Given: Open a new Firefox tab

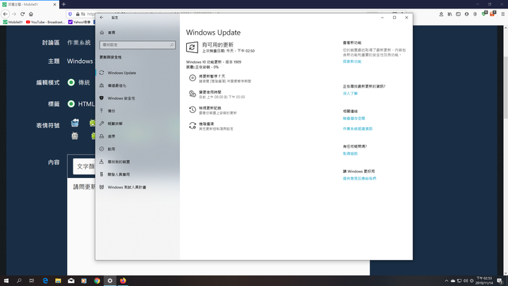Looking at the screenshot, I should [64, 4].
